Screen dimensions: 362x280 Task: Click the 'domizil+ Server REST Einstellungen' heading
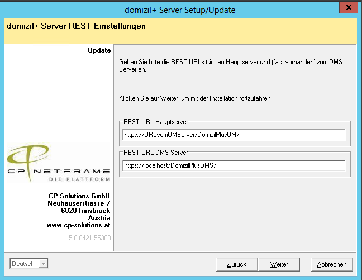pyautogui.click(x=76, y=26)
